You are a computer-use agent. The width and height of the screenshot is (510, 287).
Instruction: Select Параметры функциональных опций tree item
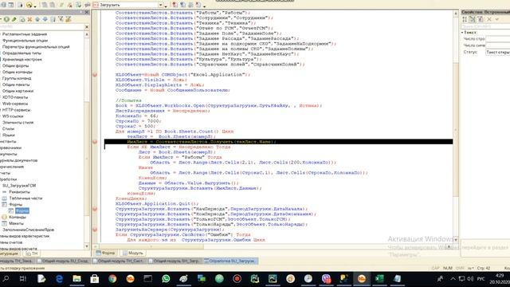click(36, 47)
